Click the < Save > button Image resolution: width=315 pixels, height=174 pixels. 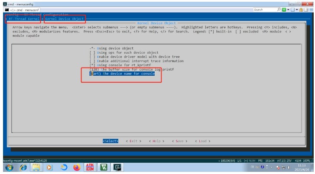pos(180,141)
